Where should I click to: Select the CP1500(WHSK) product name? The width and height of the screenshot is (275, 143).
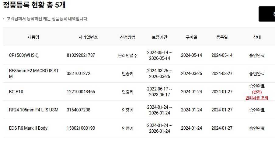[x=24, y=55]
